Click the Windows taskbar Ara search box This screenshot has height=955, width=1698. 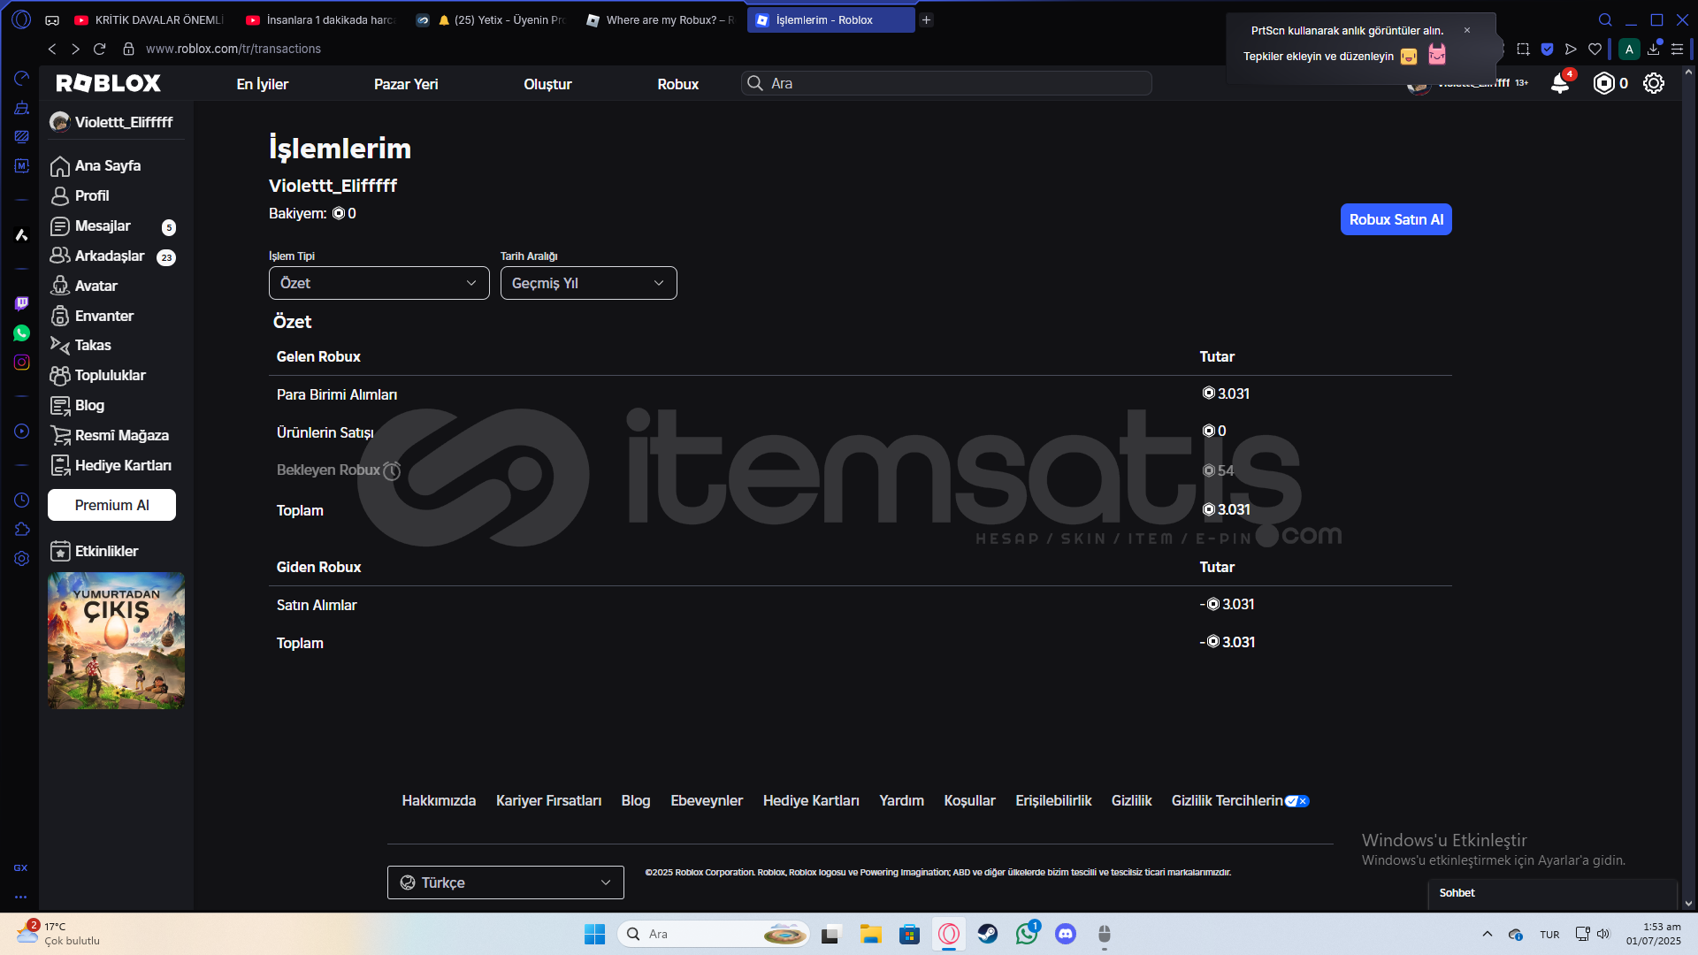coord(713,934)
